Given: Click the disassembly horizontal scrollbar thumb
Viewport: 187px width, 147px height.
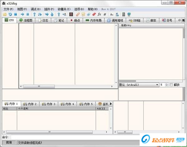Looking at the screenshot, I should click(39, 86).
